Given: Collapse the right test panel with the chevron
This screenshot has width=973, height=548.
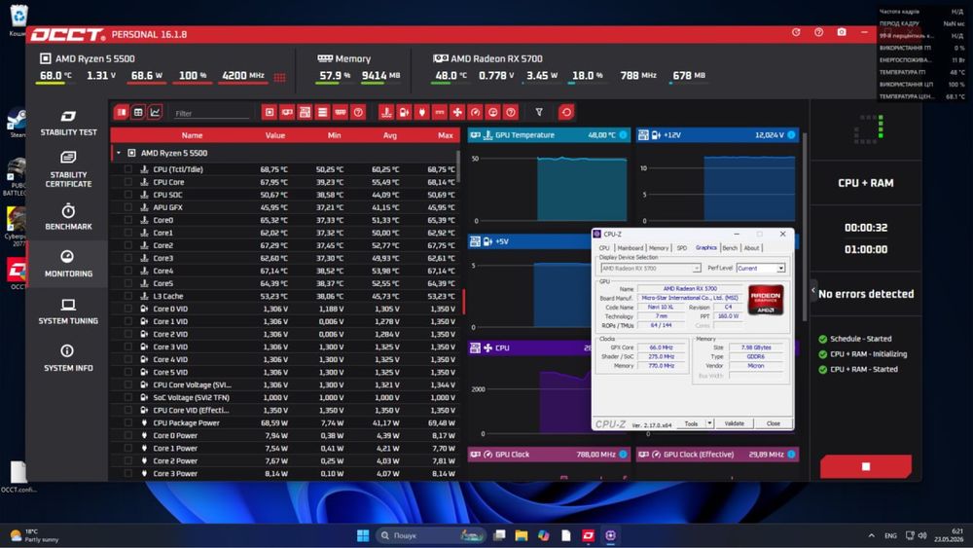Looking at the screenshot, I should [812, 290].
